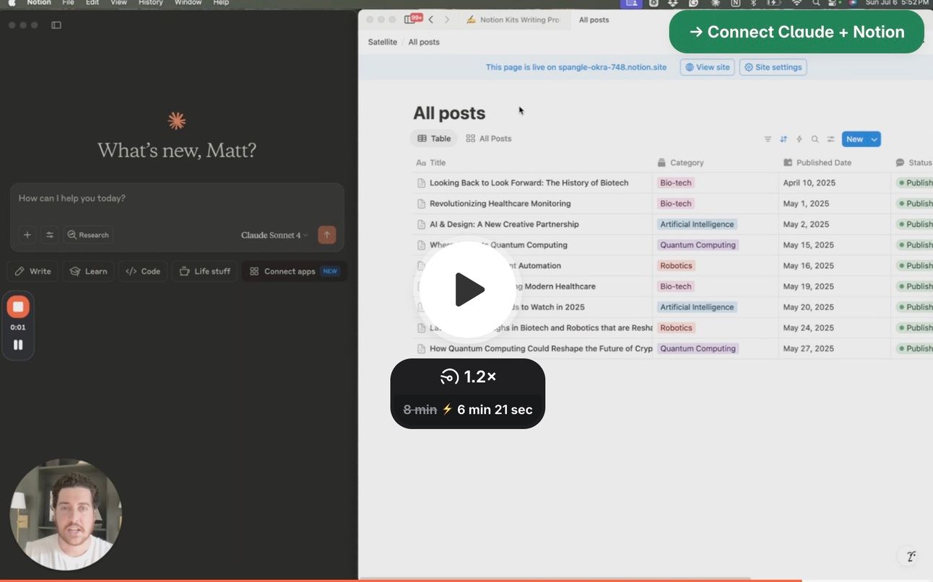Open the sort icon in the database toolbar
Viewport: 933px width, 582px height.
[x=784, y=139]
